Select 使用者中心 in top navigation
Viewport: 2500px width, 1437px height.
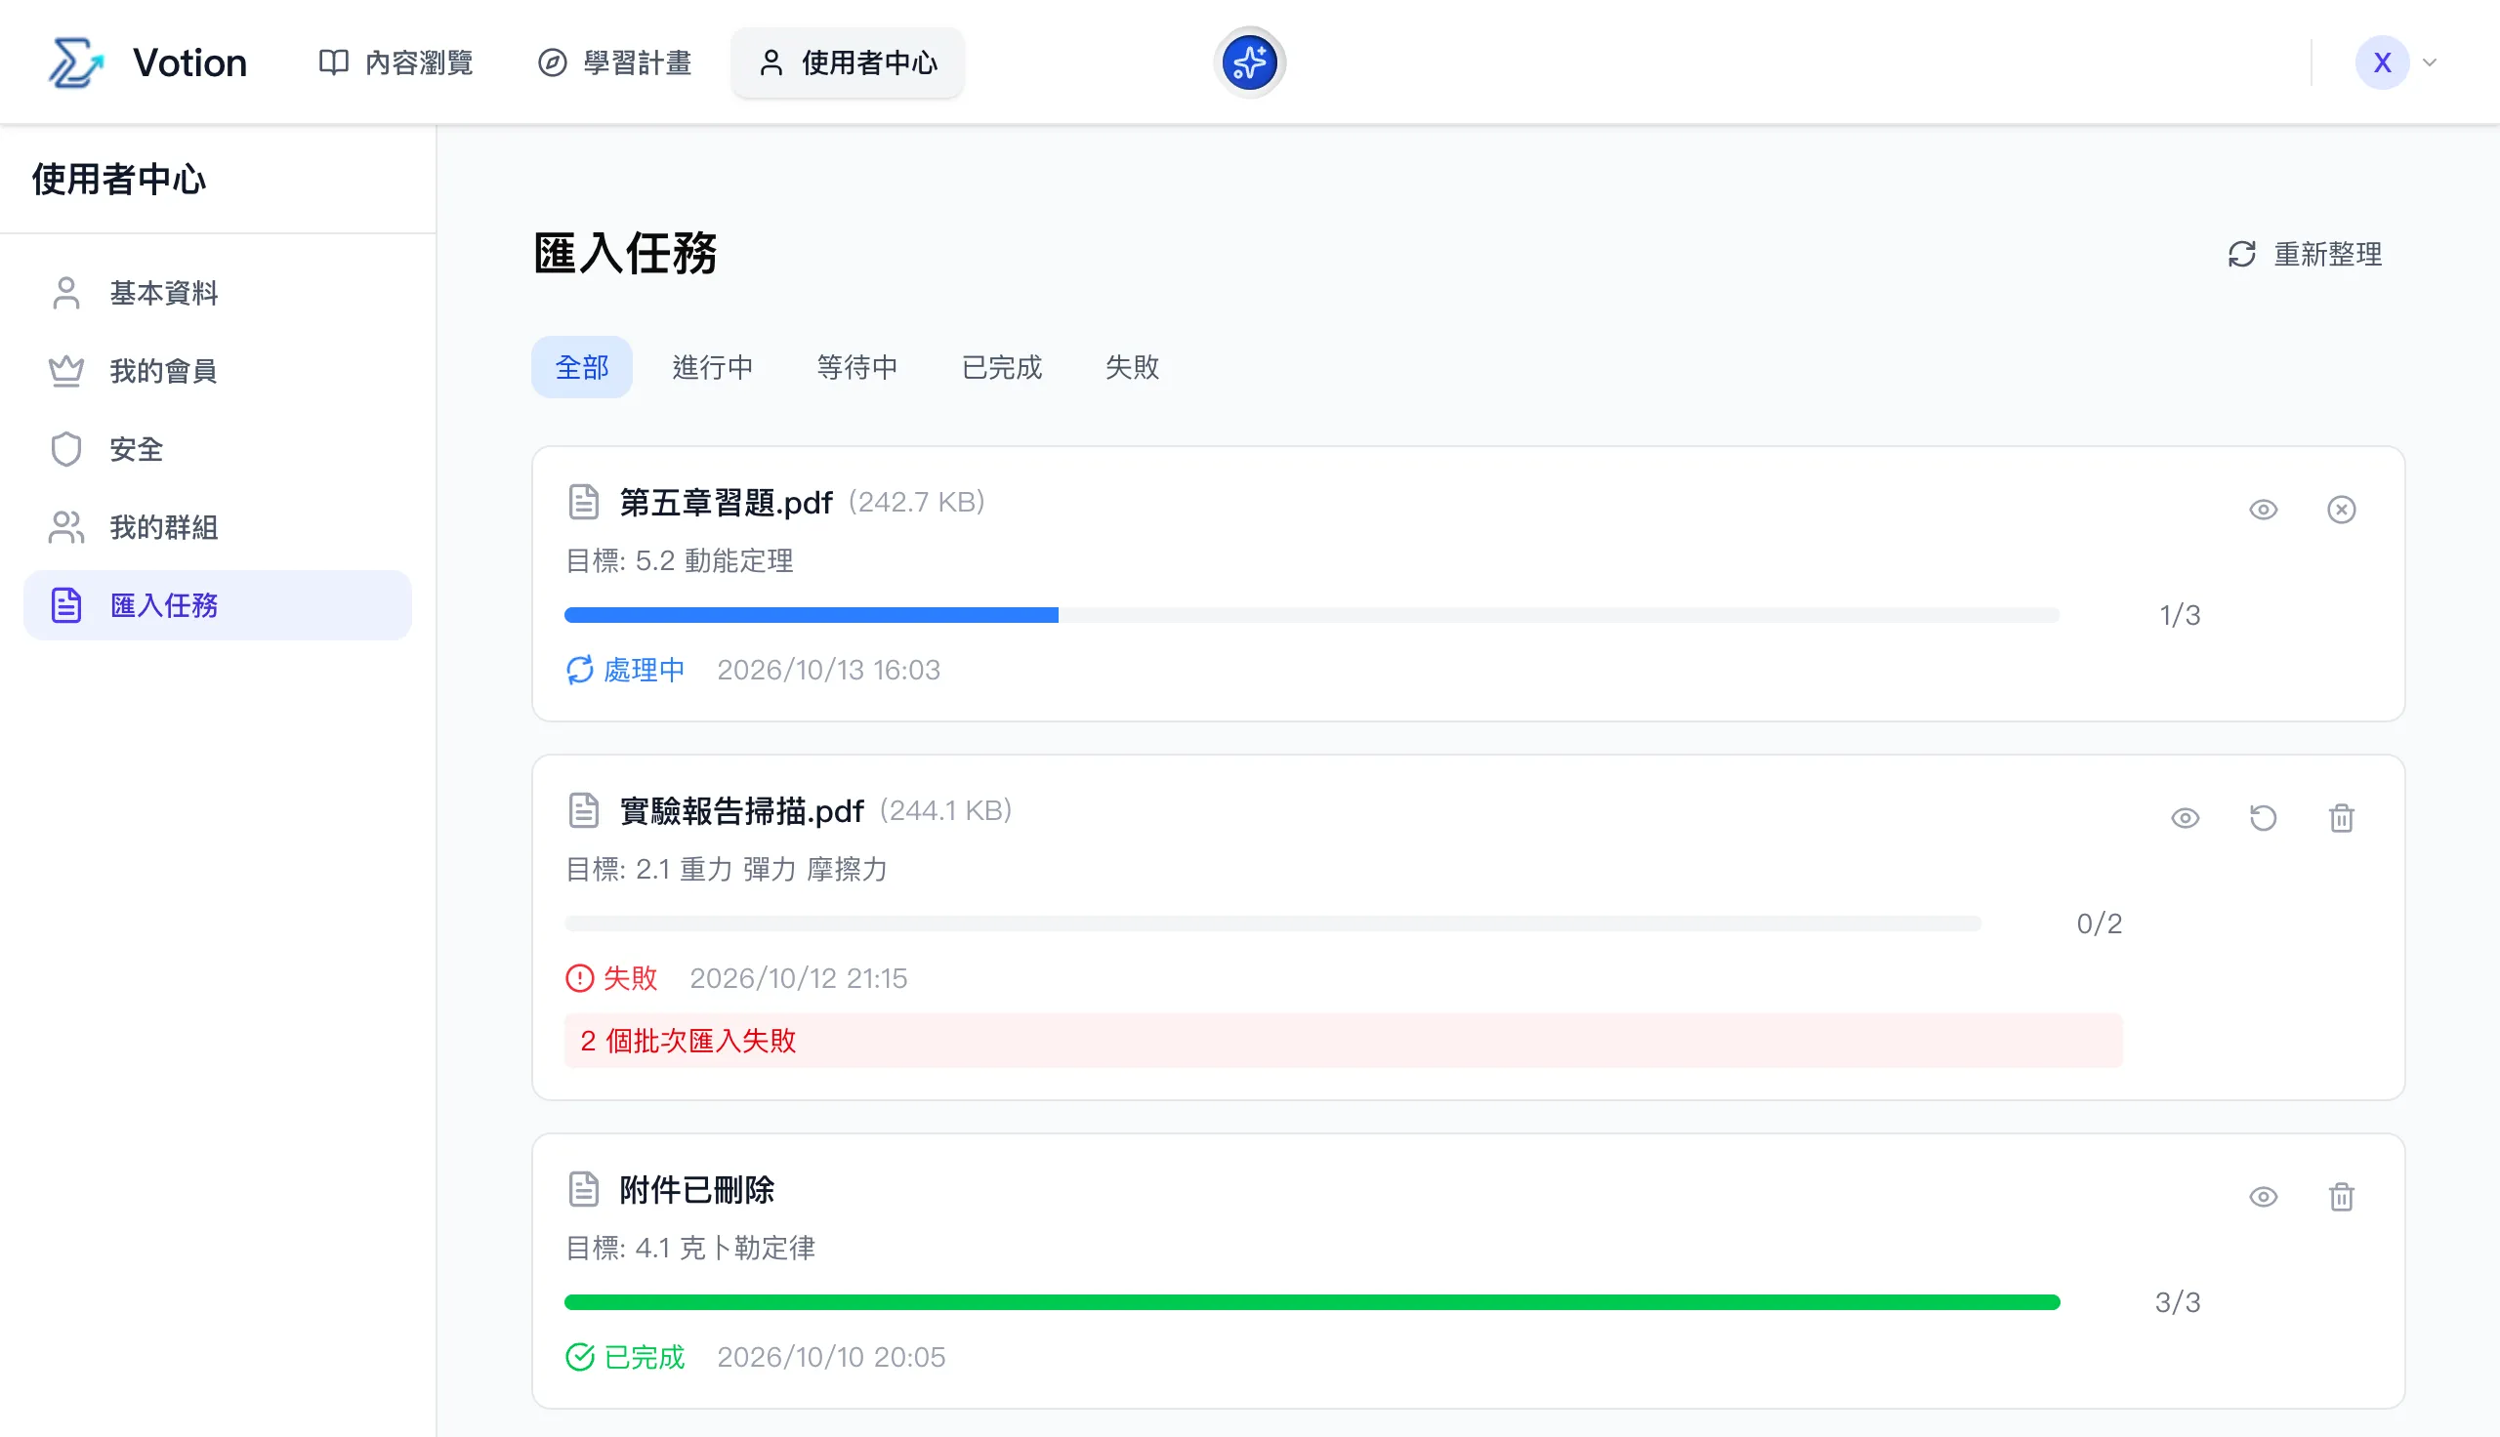pyautogui.click(x=848, y=62)
